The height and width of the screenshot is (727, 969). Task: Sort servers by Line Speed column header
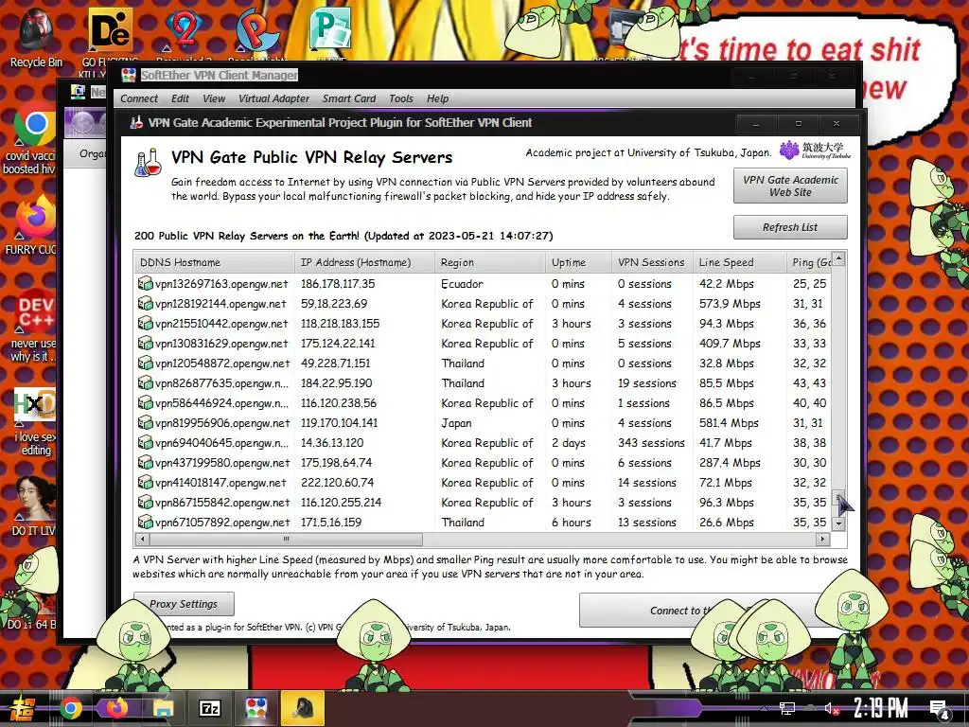point(739,262)
